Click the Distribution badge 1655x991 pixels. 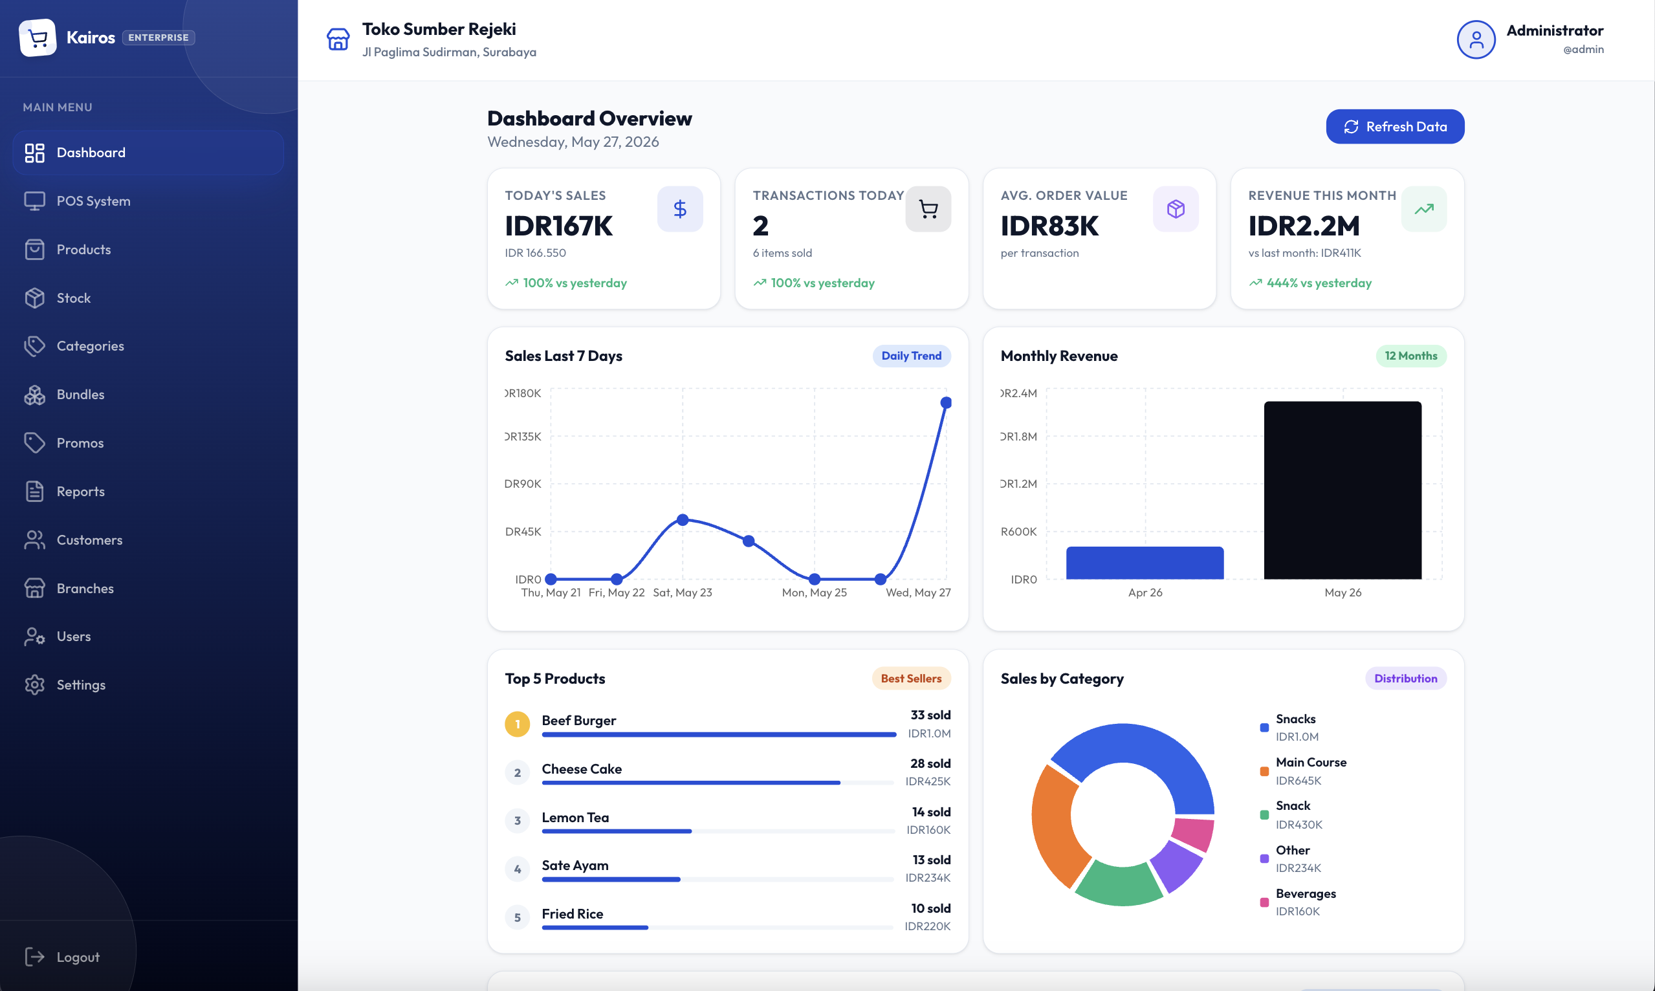pyautogui.click(x=1405, y=679)
